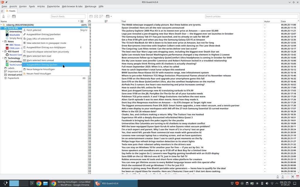Click the pin window icon in title bar
The image size is (300, 187).
point(6,2)
